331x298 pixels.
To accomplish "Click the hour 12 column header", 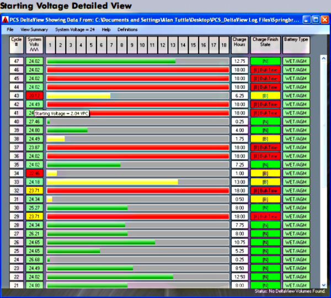I will 163,45.
